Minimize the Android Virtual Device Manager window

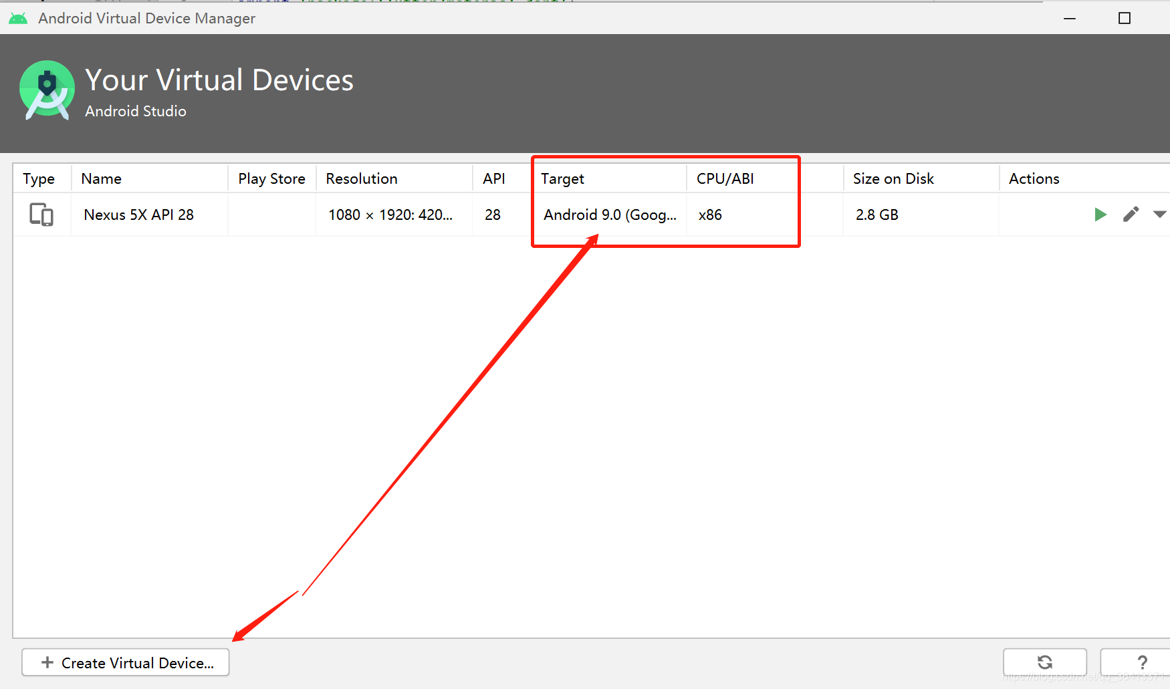click(1070, 18)
